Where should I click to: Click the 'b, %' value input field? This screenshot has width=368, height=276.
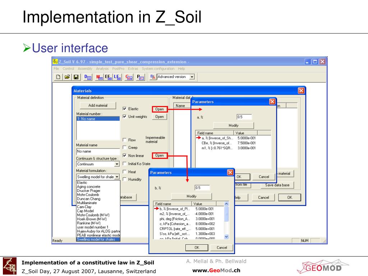click(x=202, y=188)
